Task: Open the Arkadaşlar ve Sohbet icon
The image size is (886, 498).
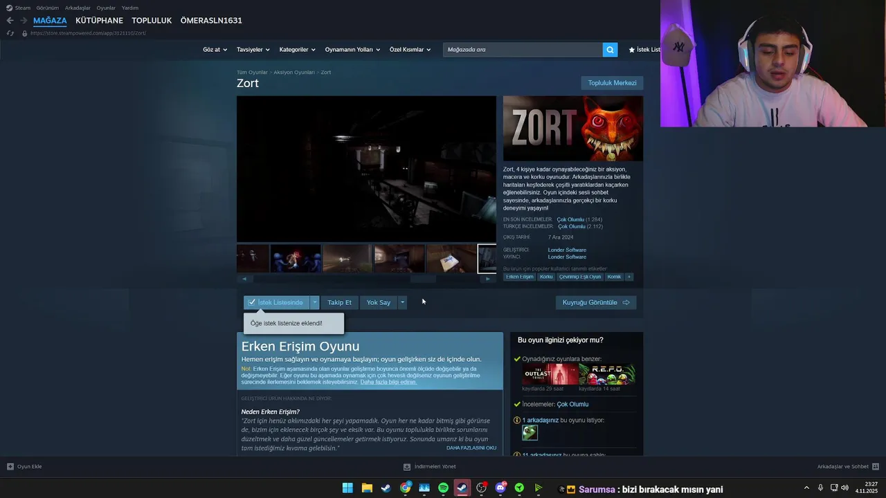Action: coord(876,467)
